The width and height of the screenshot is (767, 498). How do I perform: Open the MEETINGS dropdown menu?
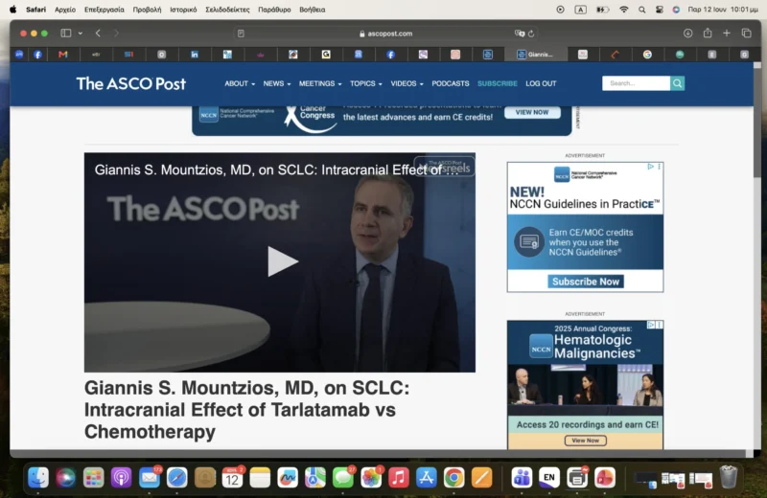click(320, 83)
